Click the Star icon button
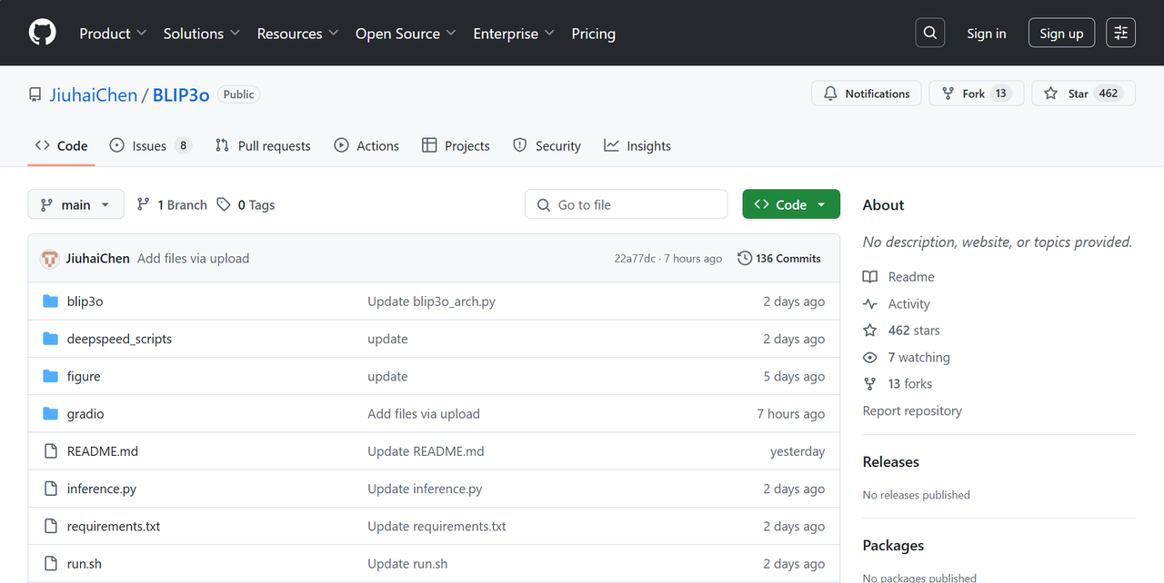The width and height of the screenshot is (1164, 583). [1050, 94]
